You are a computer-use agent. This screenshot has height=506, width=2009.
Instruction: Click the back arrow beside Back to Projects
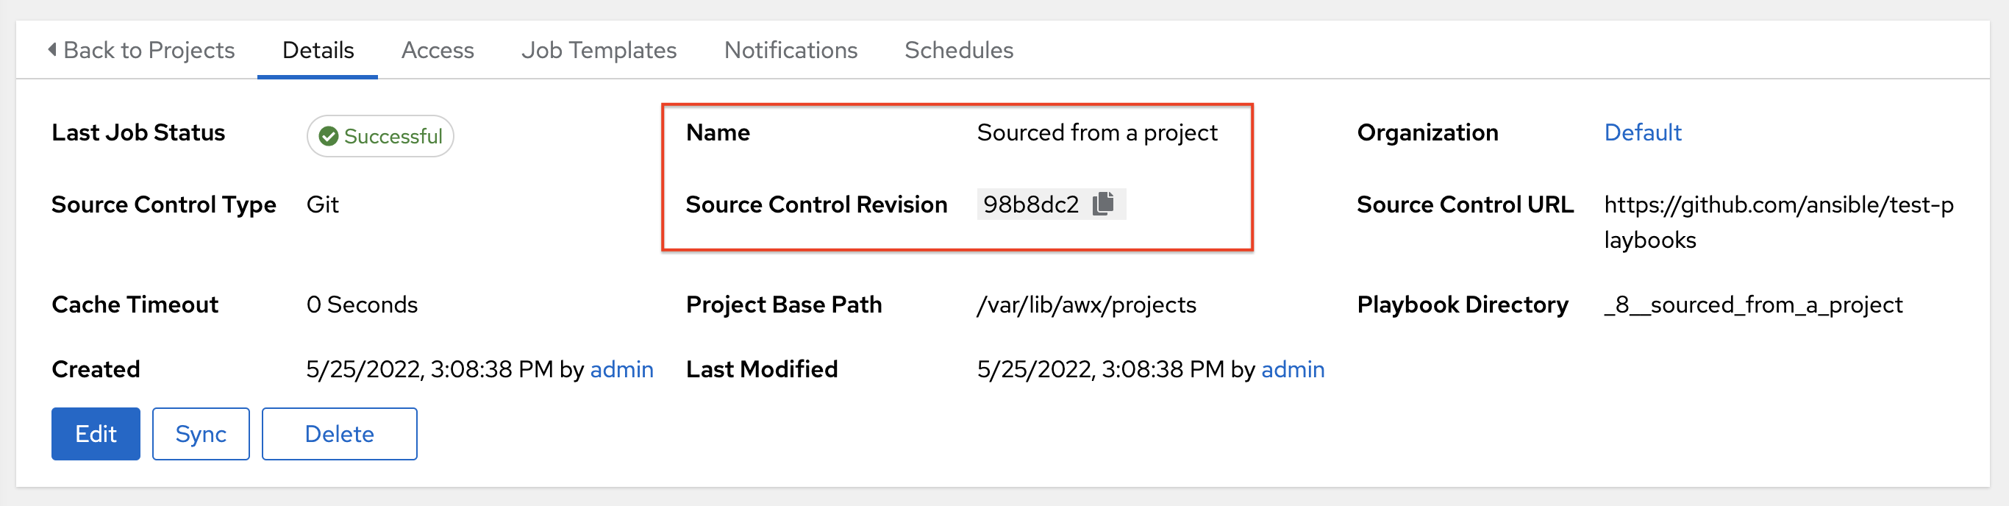pos(51,49)
